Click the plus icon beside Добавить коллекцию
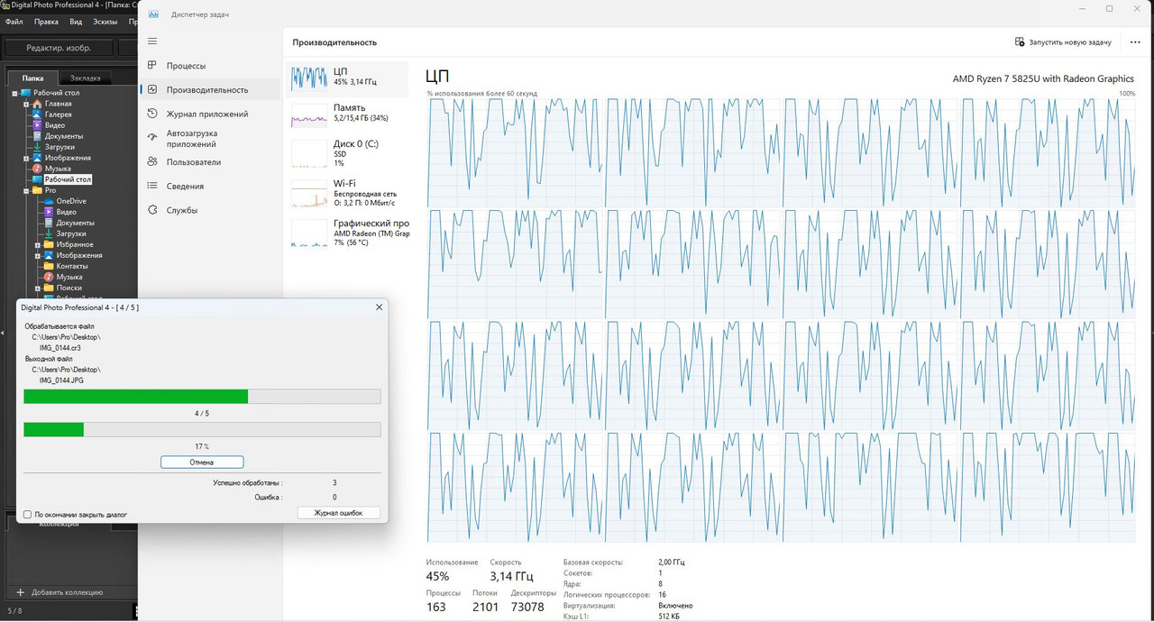The width and height of the screenshot is (1154, 622). coord(21,592)
